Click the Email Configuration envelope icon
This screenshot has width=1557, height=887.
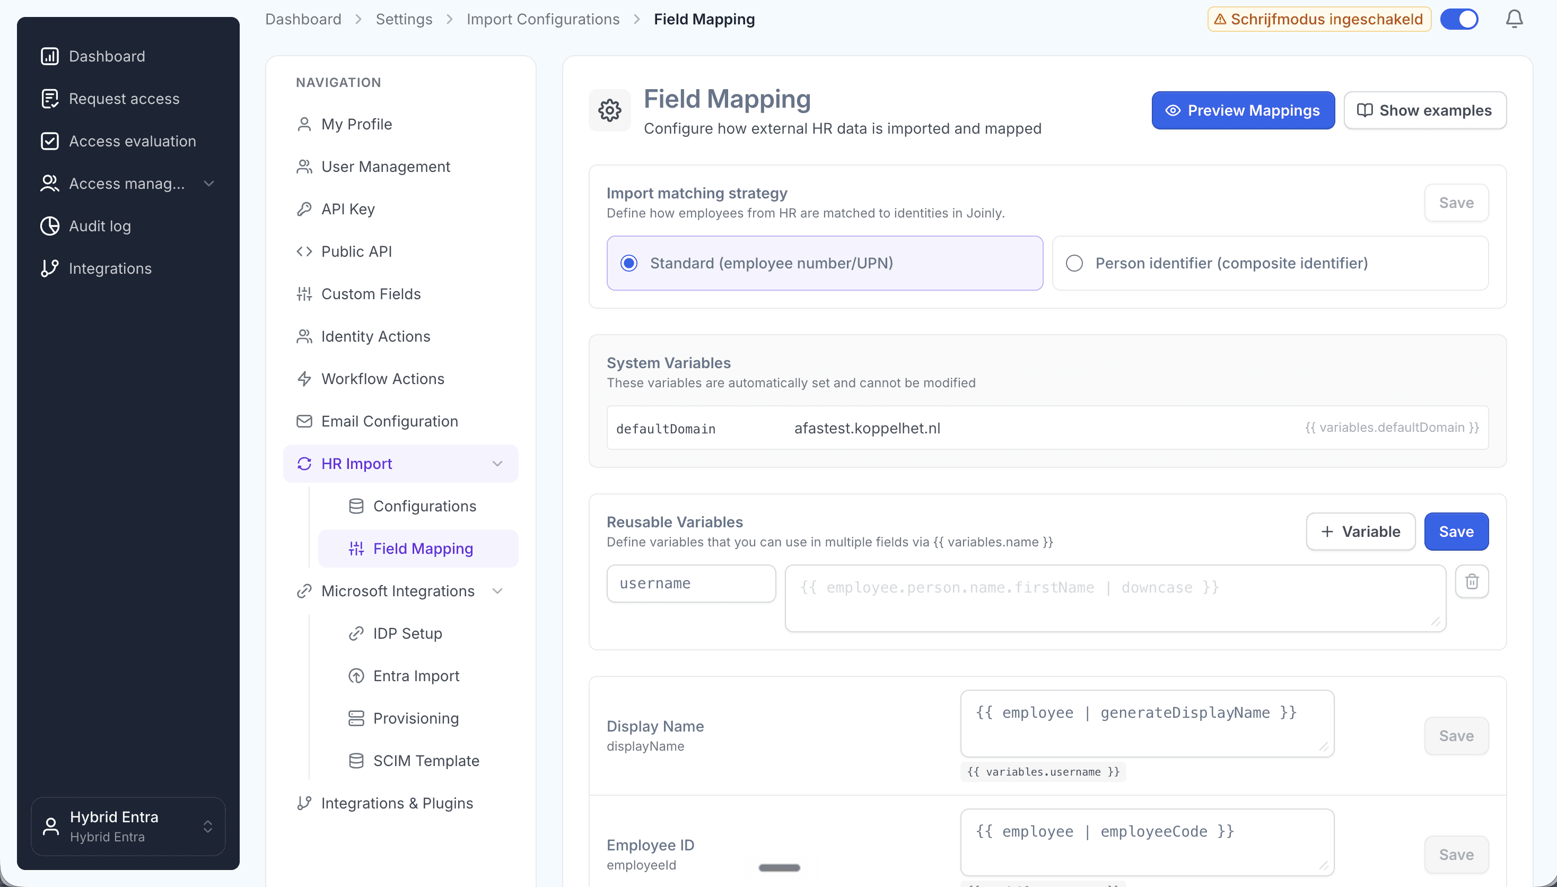(304, 421)
